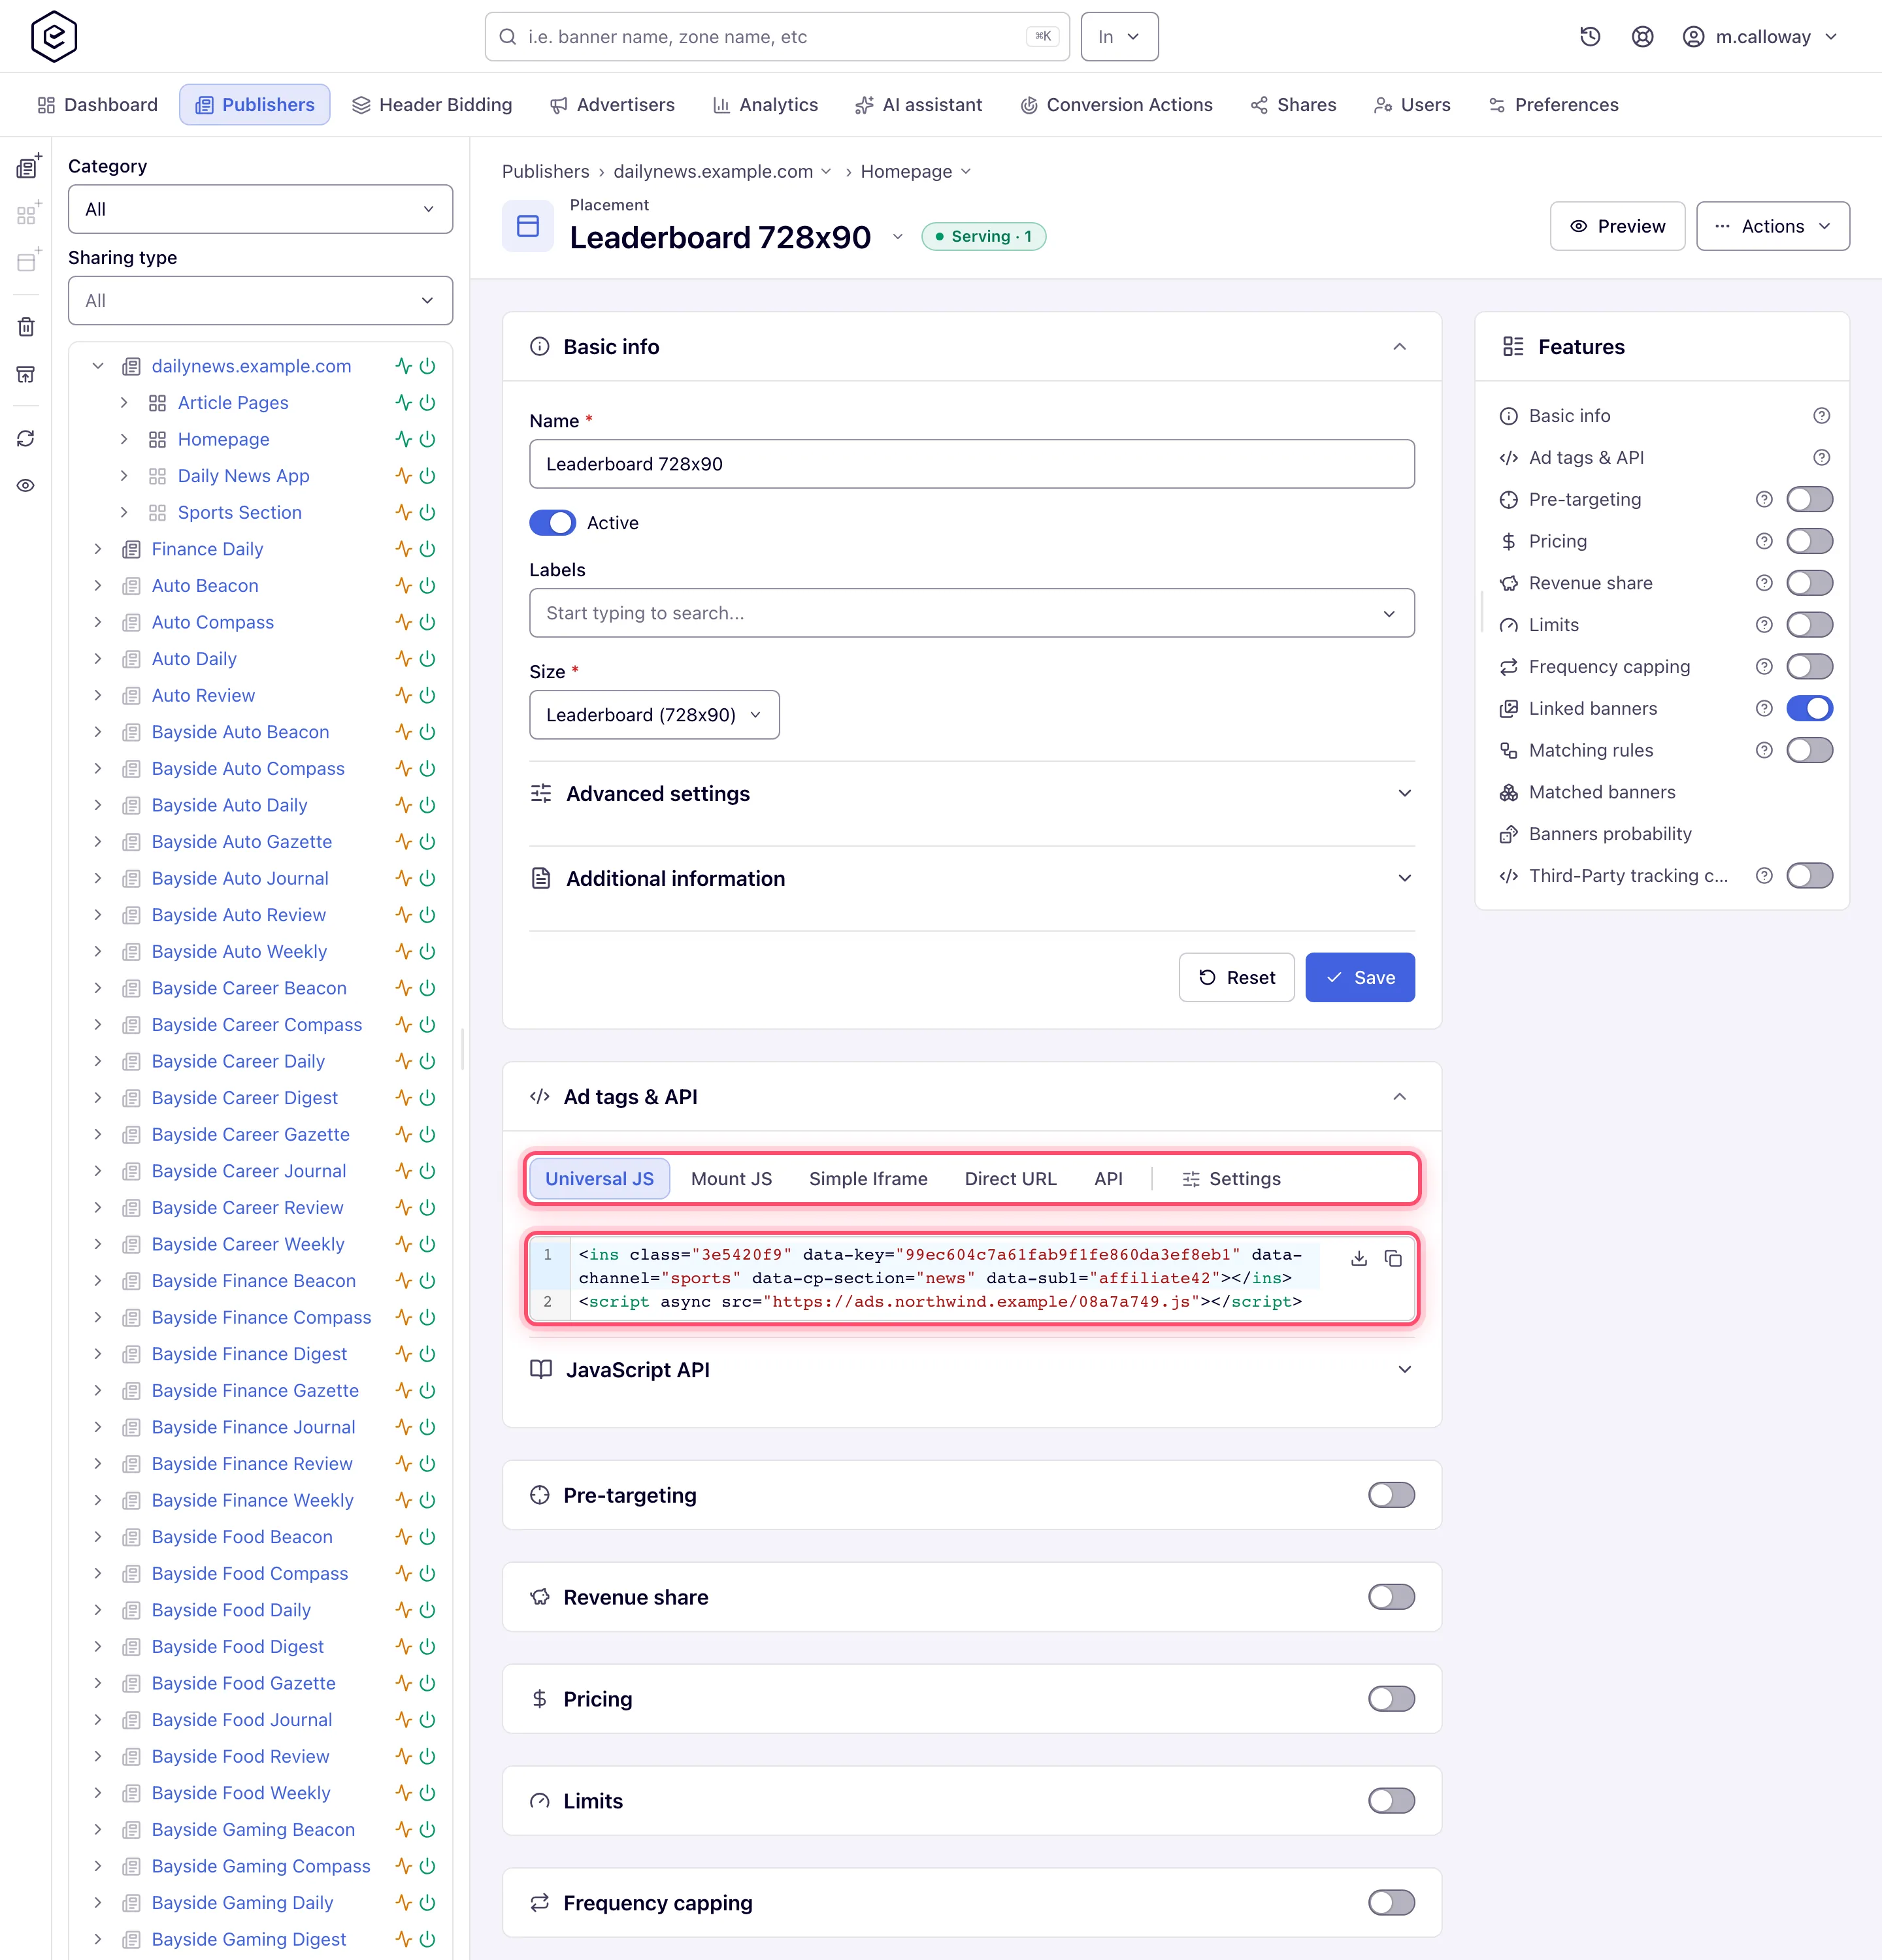This screenshot has height=1960, width=1882.
Task: Open statistics icon for Finance Daily
Action: point(403,549)
